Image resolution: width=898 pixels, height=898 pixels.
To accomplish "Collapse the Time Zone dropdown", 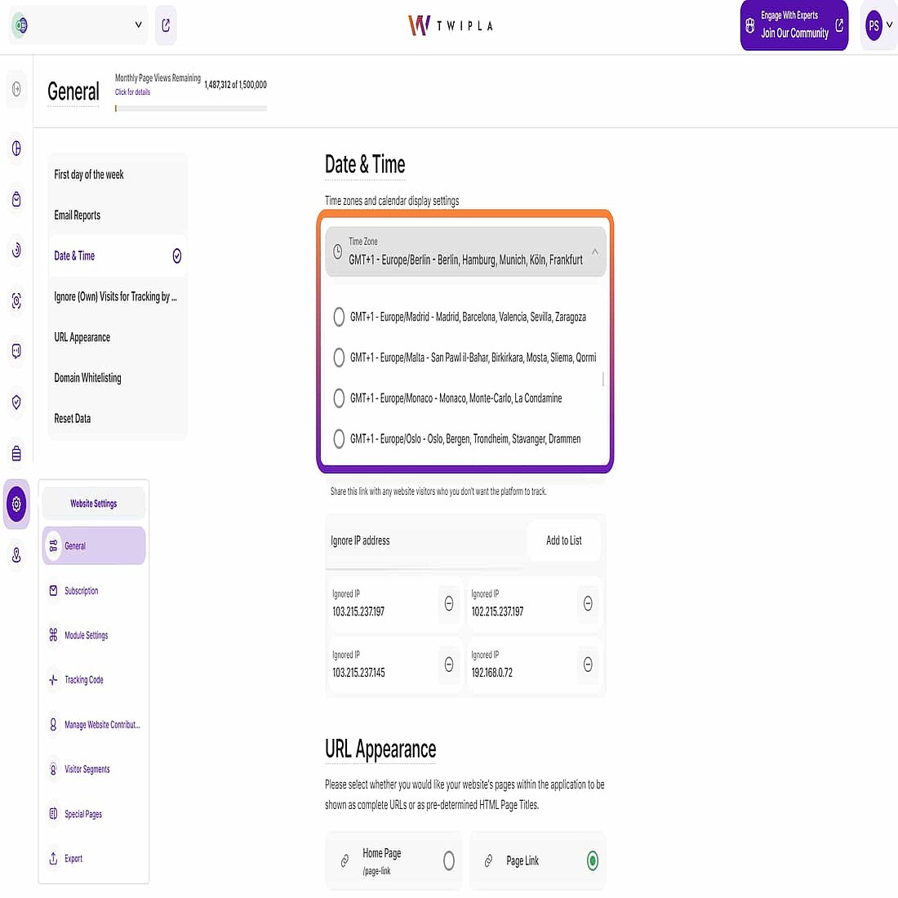I will coord(594,252).
